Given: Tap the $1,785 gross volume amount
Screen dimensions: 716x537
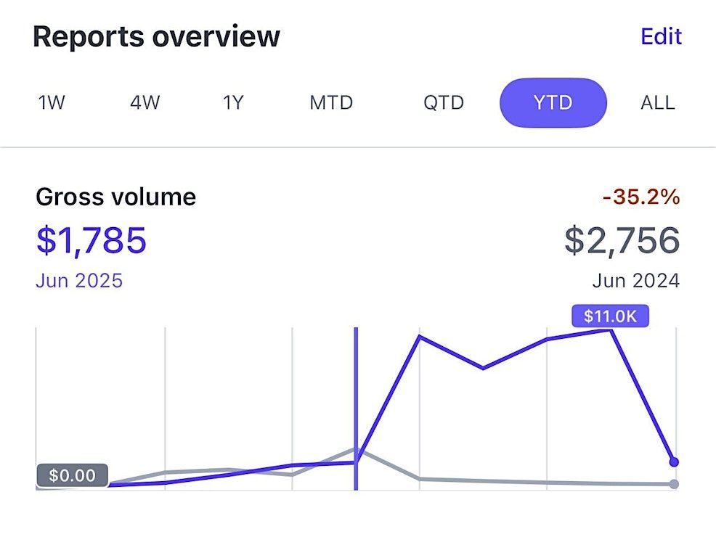Looking at the screenshot, I should [x=91, y=240].
